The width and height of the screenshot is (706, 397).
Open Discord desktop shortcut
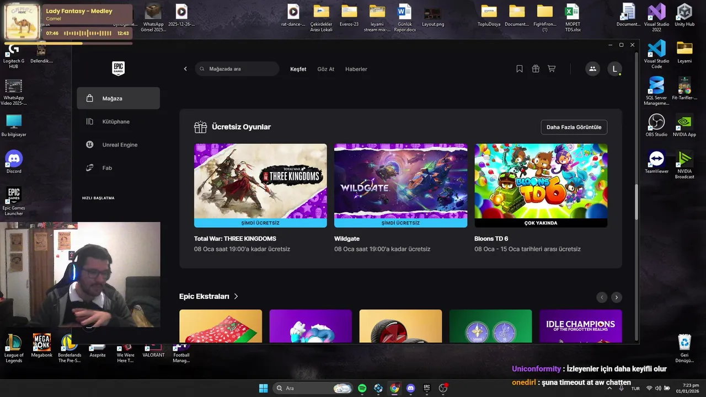[x=14, y=162]
